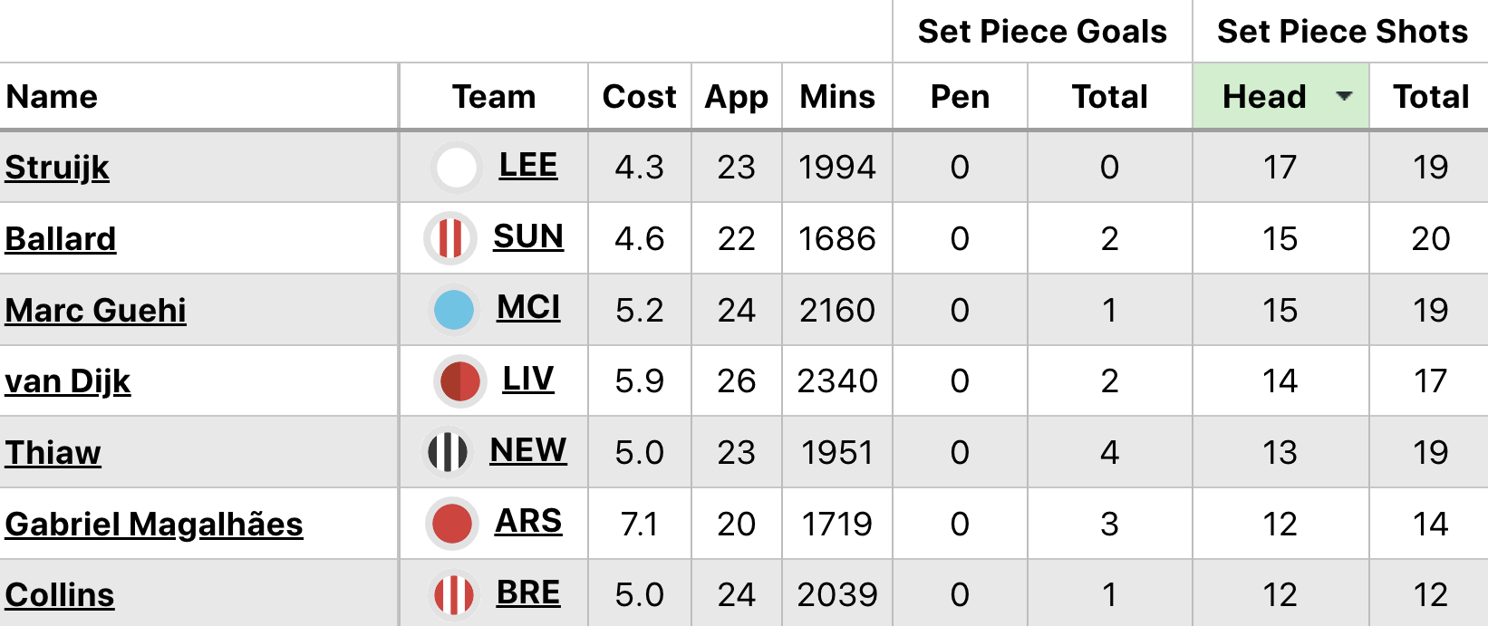Open van Dijk player link
Screen dimensions: 1488x626
(68, 381)
